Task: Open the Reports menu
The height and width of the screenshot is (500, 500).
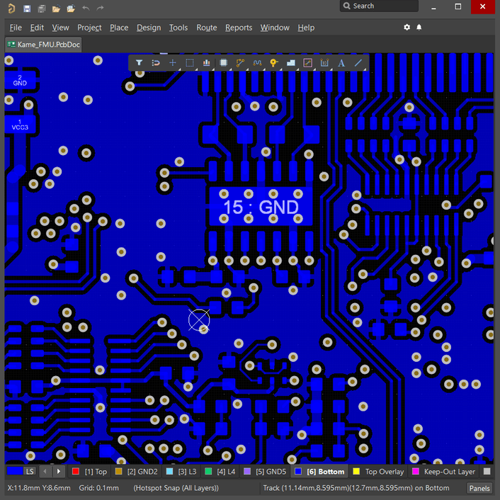Action: 239,28
